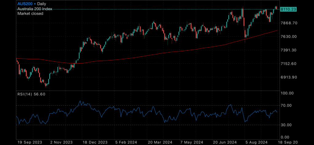Click the 7868.70 price axis label
The width and height of the screenshot is (314, 145).
(289, 23)
